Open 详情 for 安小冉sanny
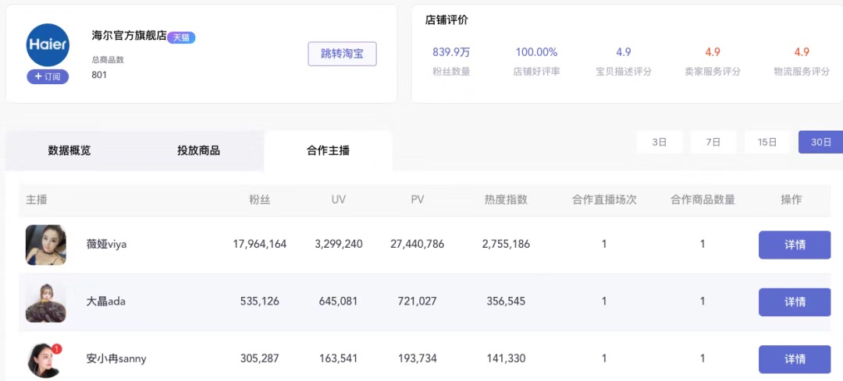This screenshot has width=843, height=381. [x=795, y=359]
